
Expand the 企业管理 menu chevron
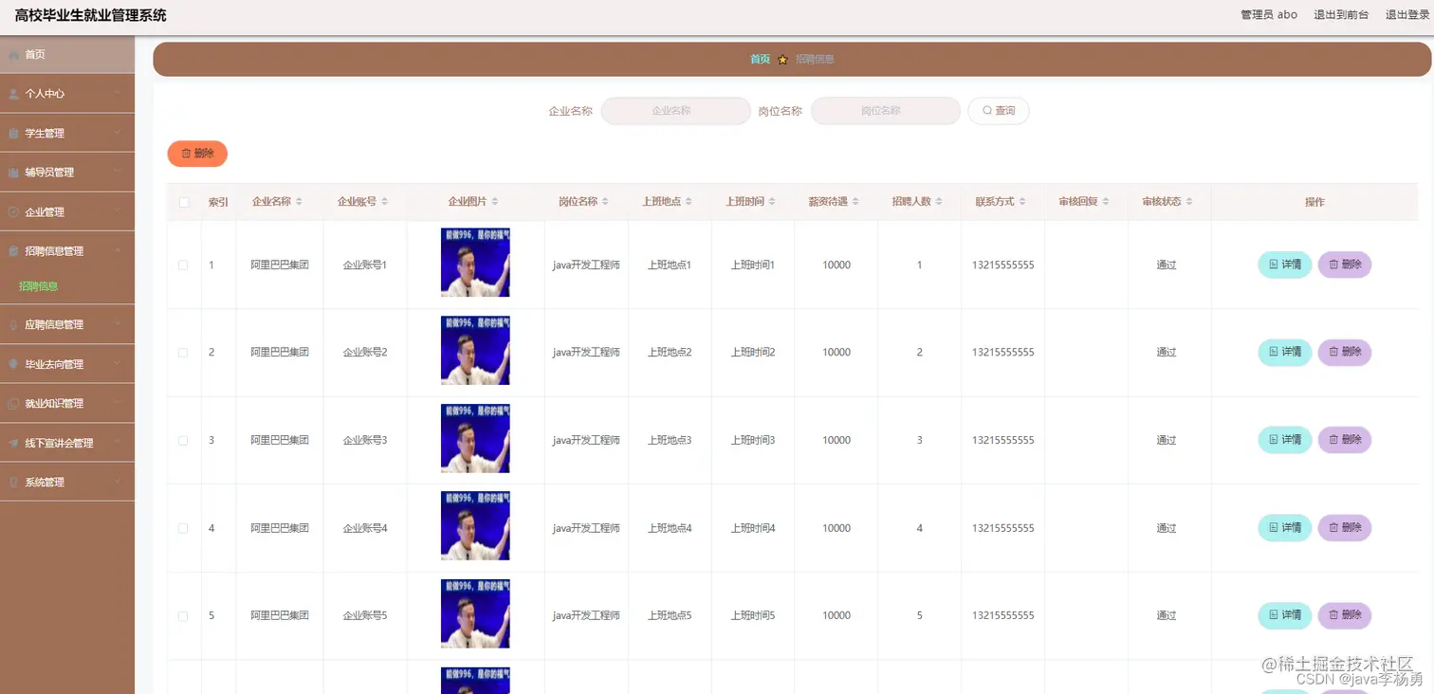point(117,212)
